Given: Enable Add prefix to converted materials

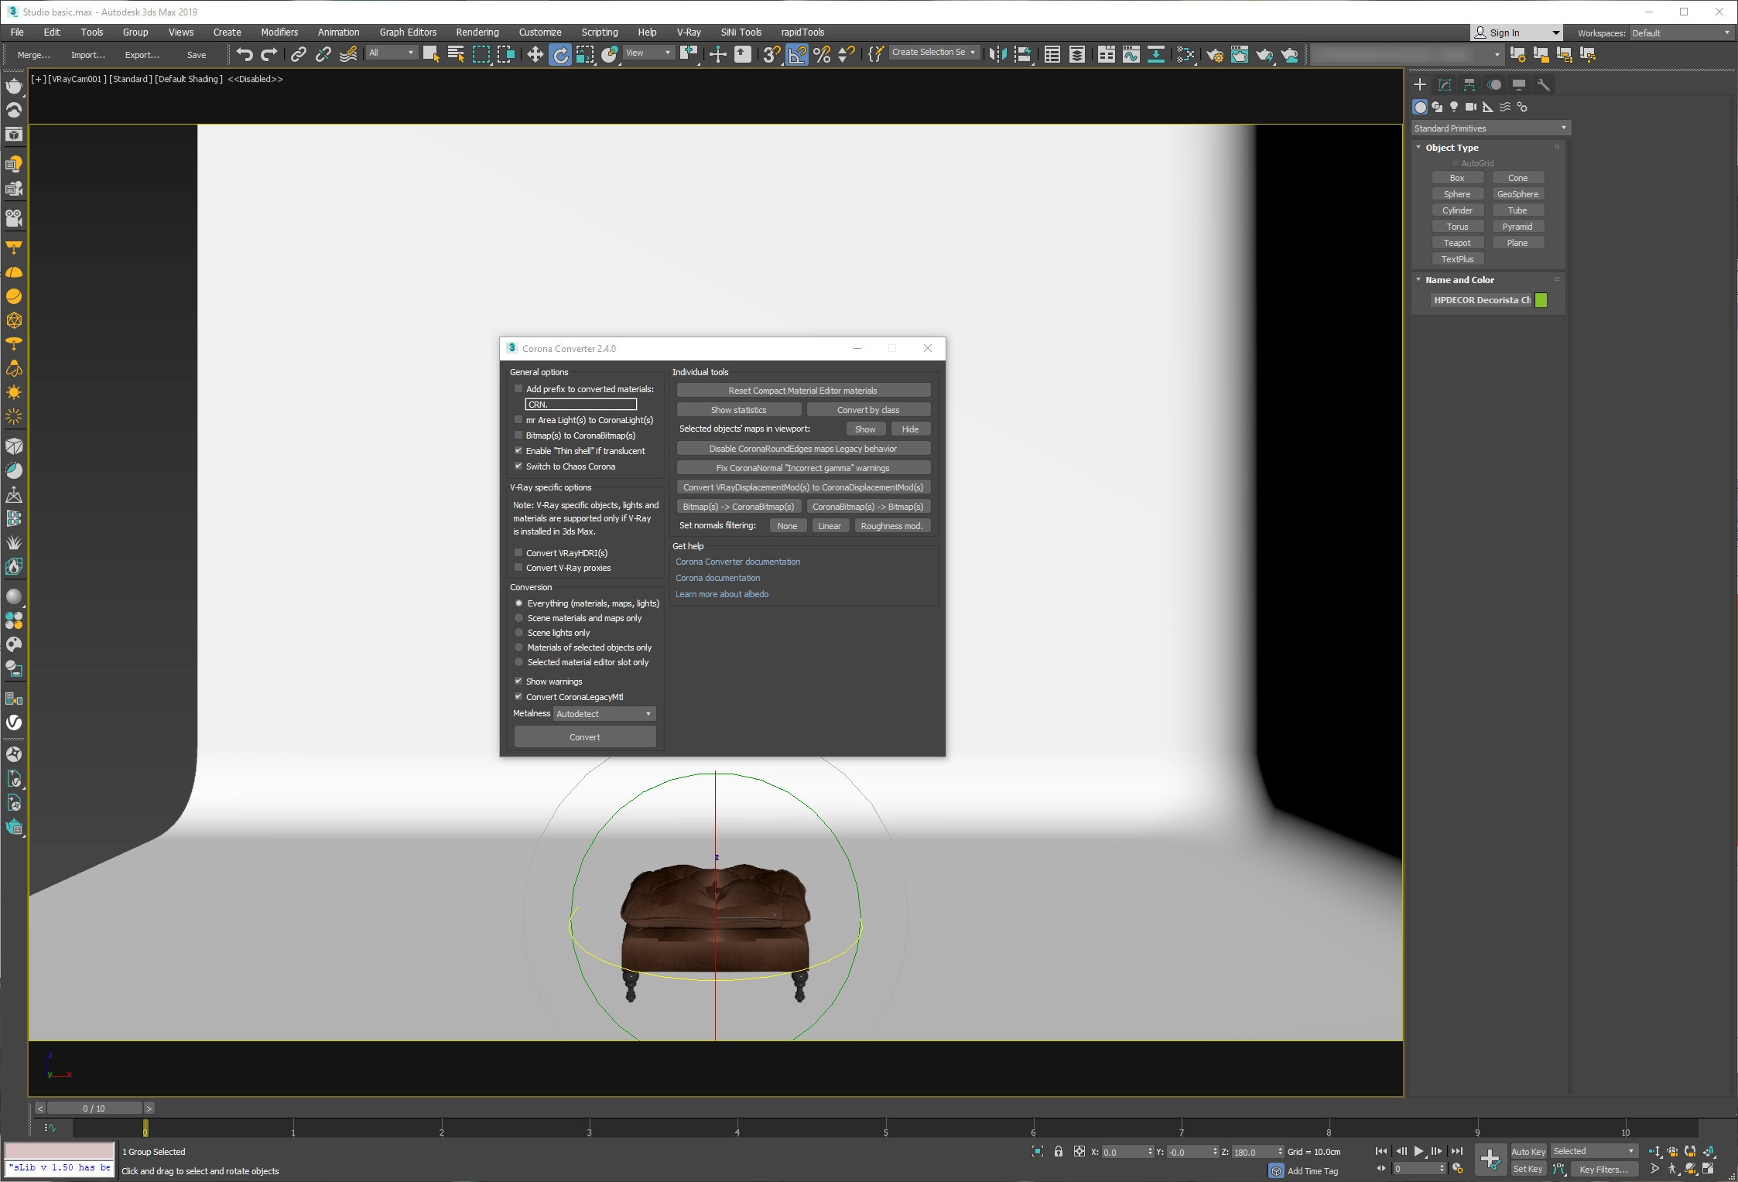Looking at the screenshot, I should pyautogui.click(x=518, y=389).
